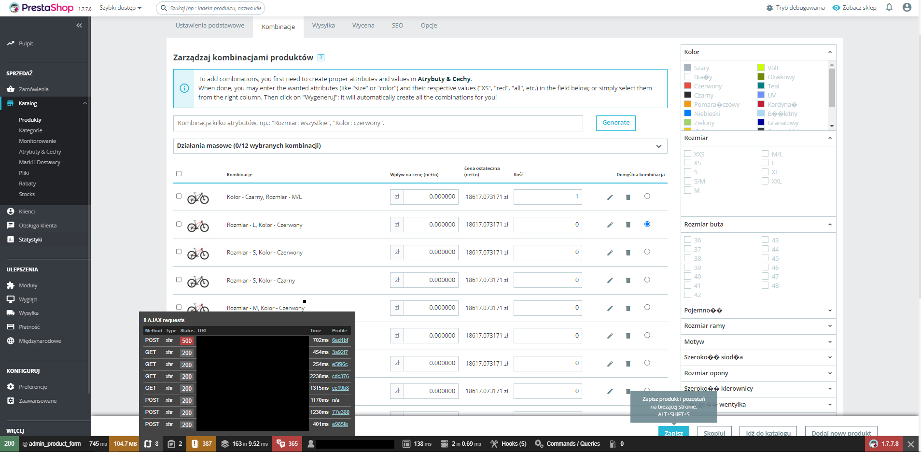Tick the select-all combinations checkbox
The width and height of the screenshot is (921, 453).
tap(179, 174)
